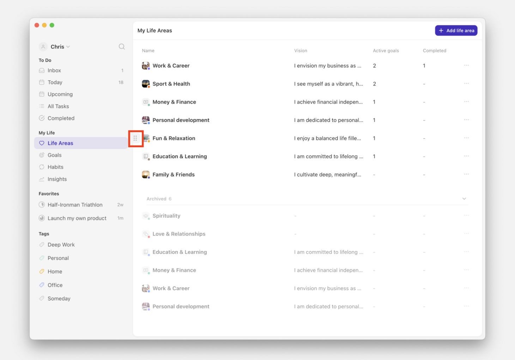Click the Inbox tray icon
Image resolution: width=515 pixels, height=360 pixels.
click(42, 70)
